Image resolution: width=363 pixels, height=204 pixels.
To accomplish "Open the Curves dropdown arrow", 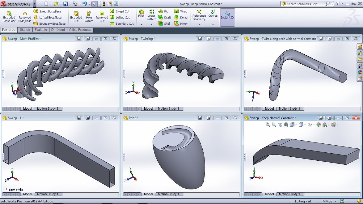I will click(x=213, y=24).
